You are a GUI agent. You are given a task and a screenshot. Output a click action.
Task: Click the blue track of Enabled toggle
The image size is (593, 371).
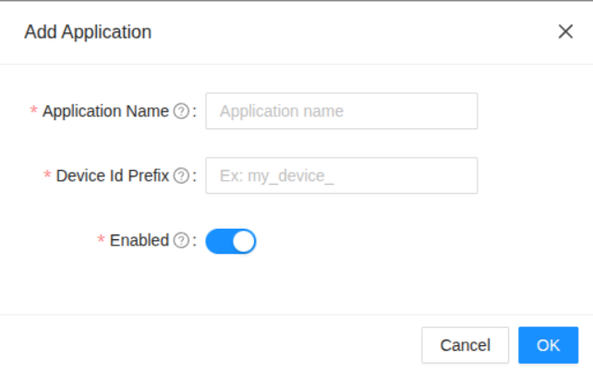coord(217,241)
